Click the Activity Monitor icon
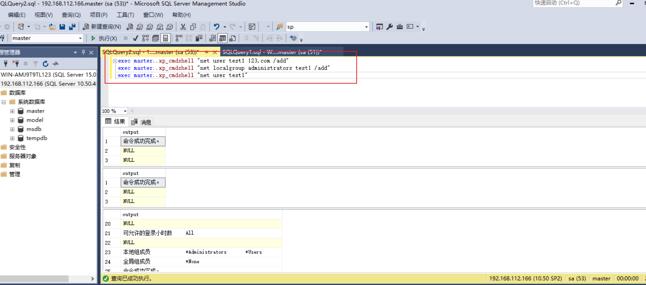 (x=252, y=27)
